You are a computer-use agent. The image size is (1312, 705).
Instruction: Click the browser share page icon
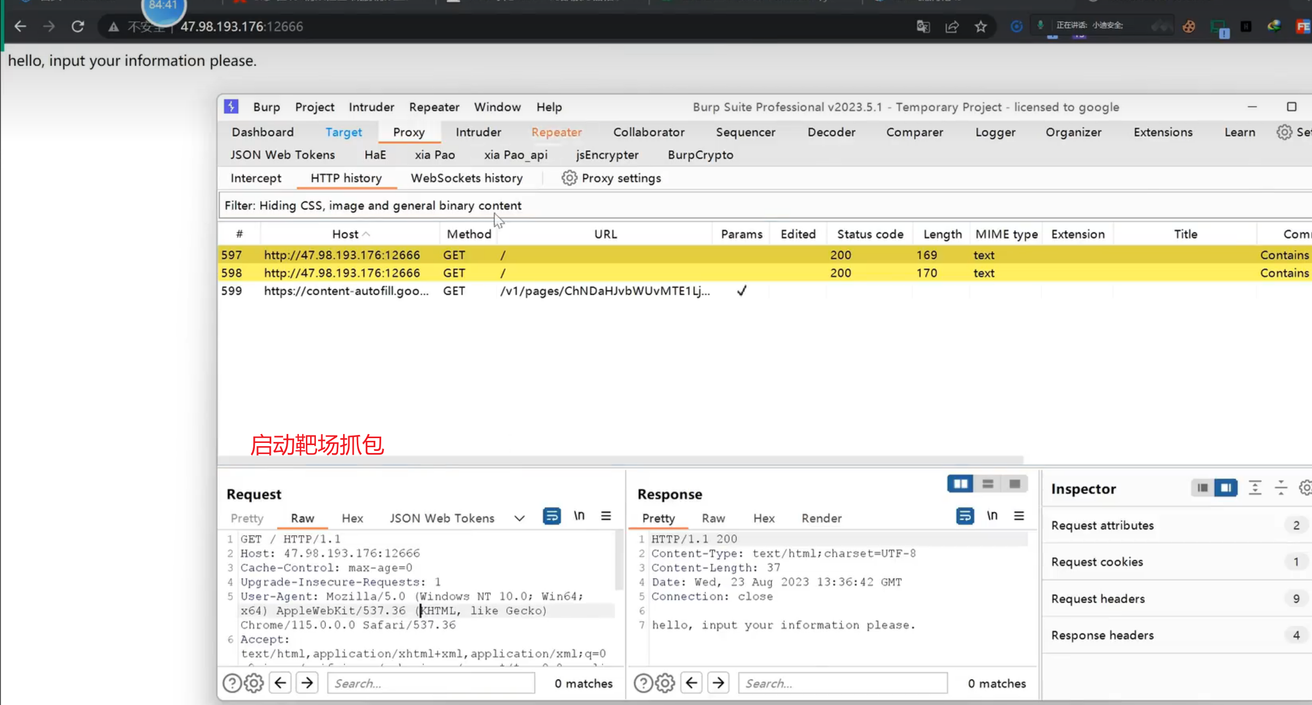(952, 27)
